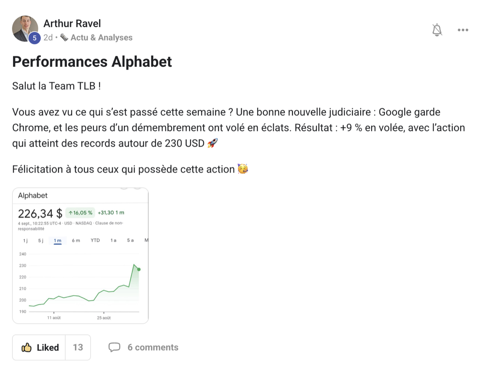
Task: Select the YTD range tab in chart
Action: click(95, 241)
